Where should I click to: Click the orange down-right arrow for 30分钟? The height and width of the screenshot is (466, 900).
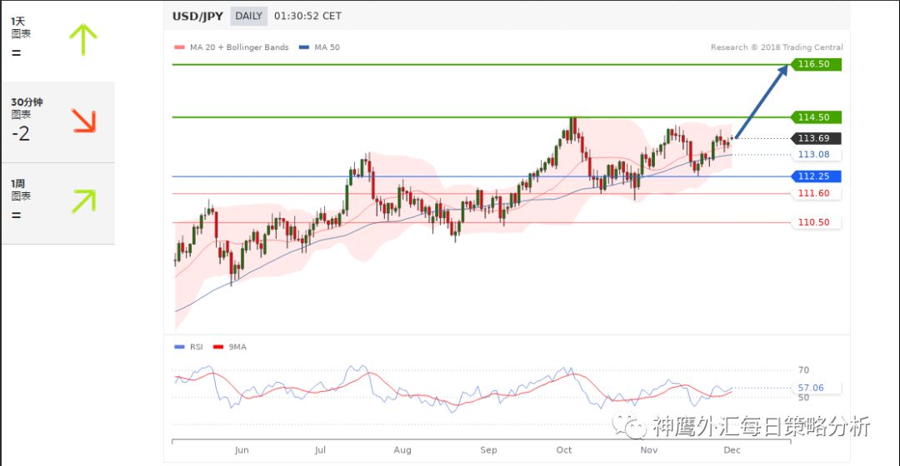point(84,121)
